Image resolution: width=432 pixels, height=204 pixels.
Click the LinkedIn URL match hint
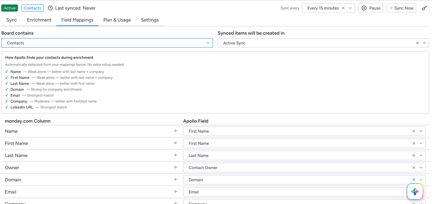click(38, 107)
